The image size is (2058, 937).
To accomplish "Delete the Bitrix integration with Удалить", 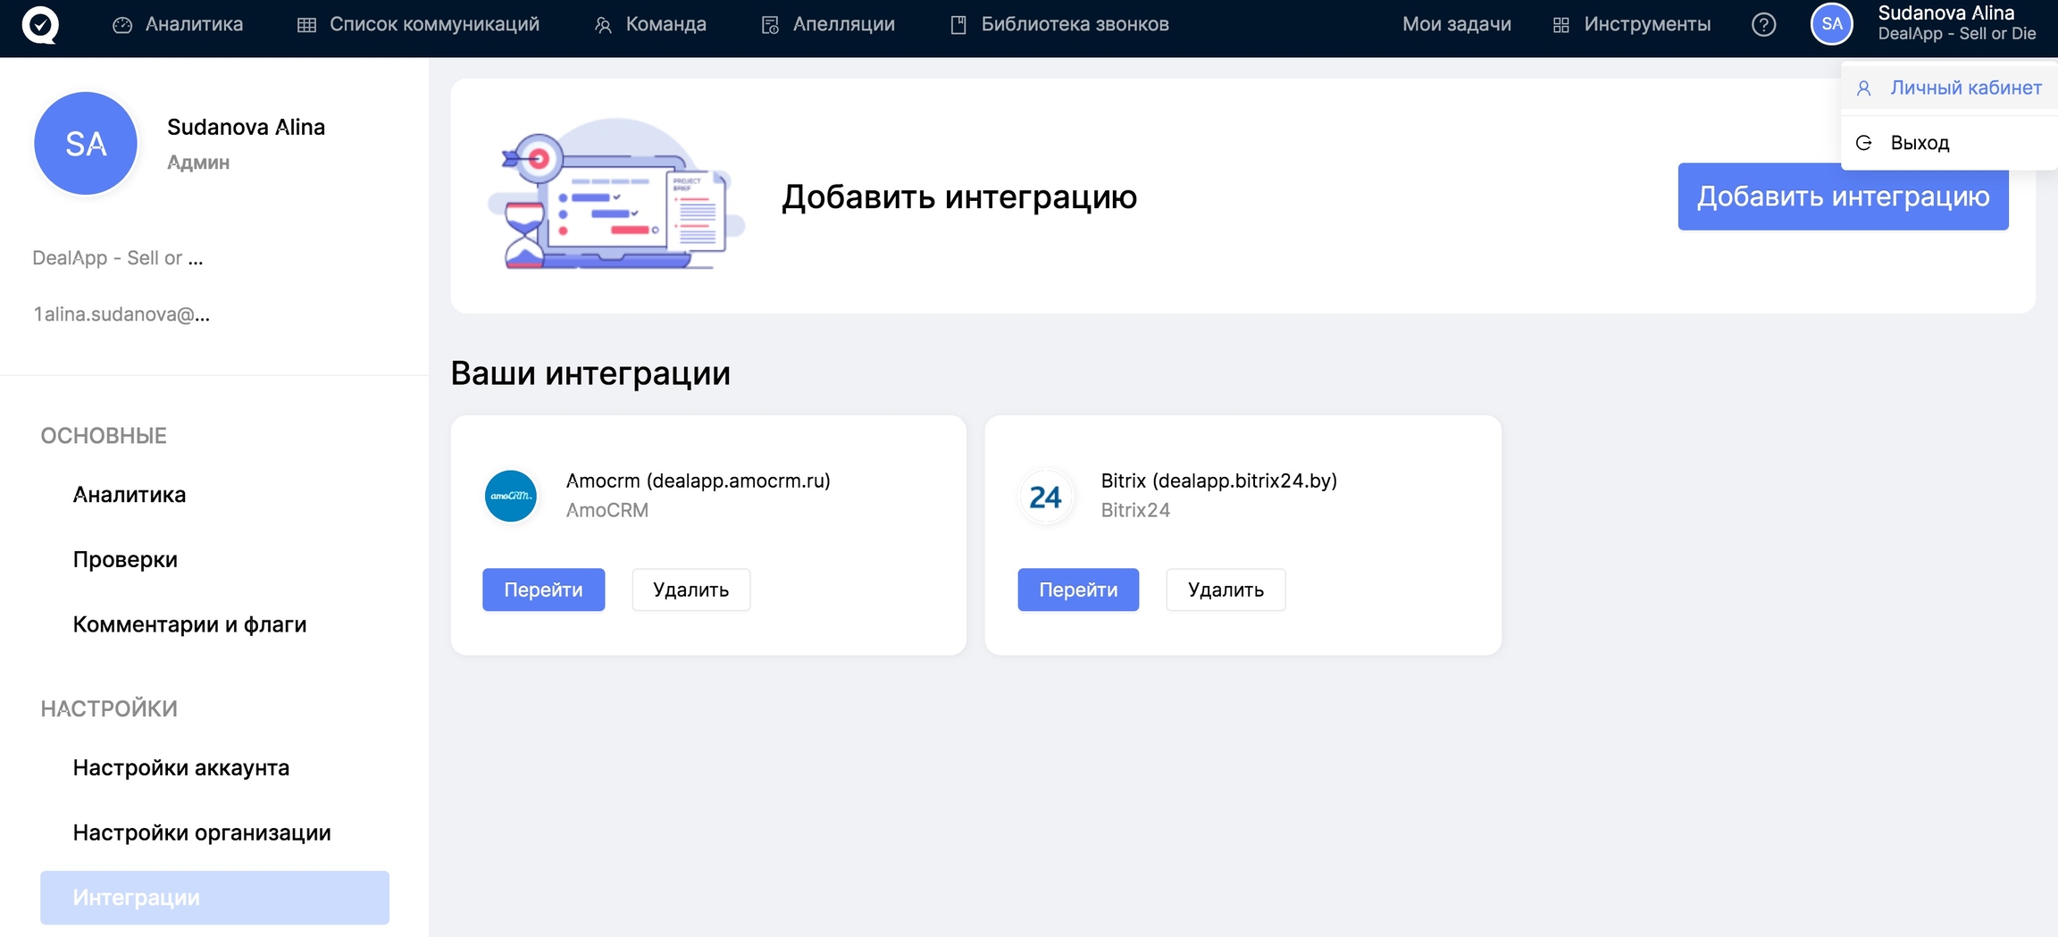I will [1226, 590].
